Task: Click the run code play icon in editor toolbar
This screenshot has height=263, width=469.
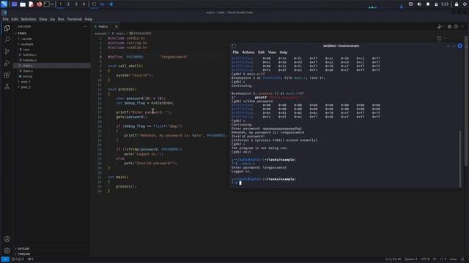Action: point(440,26)
